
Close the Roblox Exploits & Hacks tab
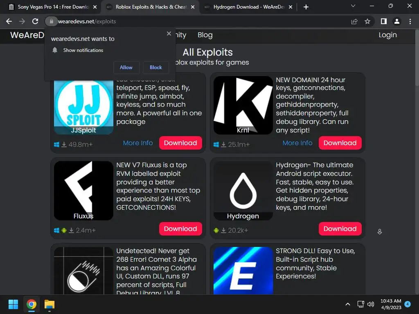coord(193,7)
